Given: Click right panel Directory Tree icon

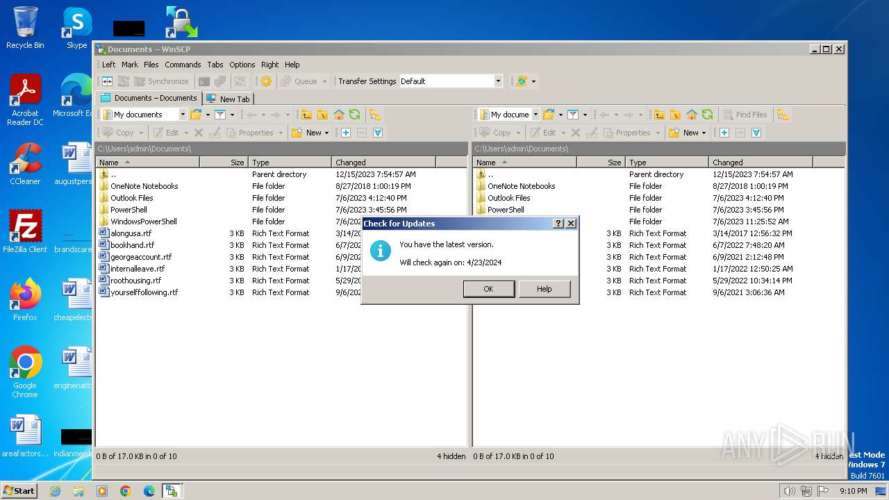Looking at the screenshot, I should (783, 115).
